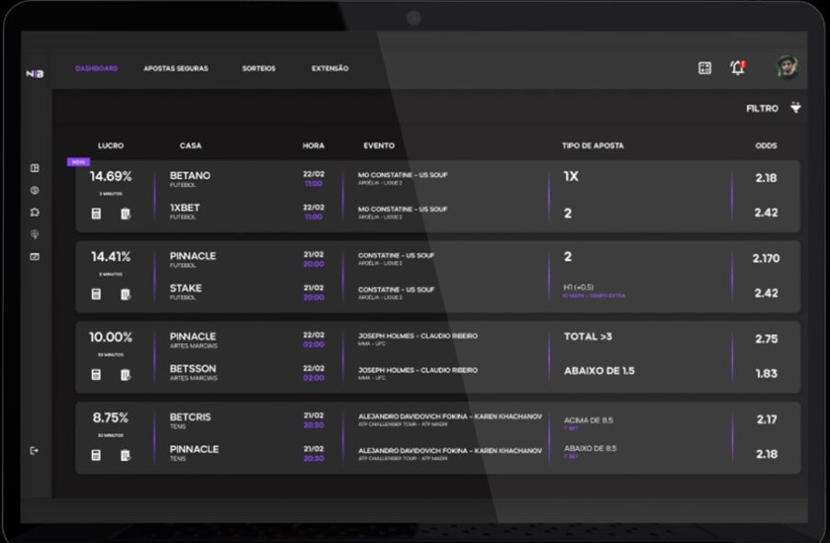Click the ABAIXO DE 8.5 bet type
830x543 pixels.
pos(590,448)
